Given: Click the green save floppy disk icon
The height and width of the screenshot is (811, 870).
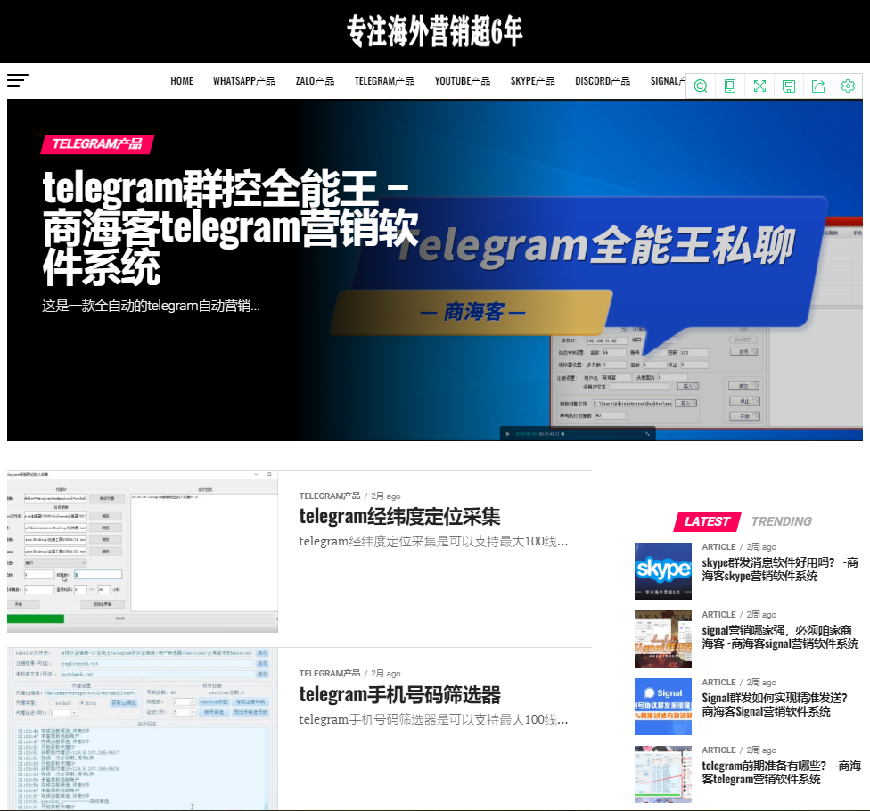Looking at the screenshot, I should pos(789,86).
